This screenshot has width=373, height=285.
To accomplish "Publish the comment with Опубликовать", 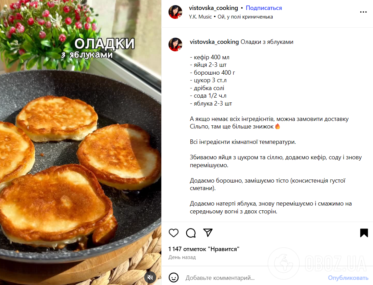I will [x=348, y=278].
